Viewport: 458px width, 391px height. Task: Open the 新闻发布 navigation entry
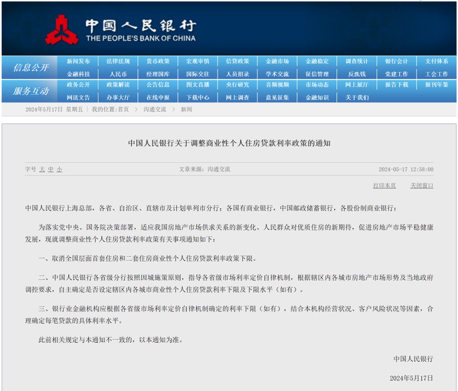[x=78, y=61]
